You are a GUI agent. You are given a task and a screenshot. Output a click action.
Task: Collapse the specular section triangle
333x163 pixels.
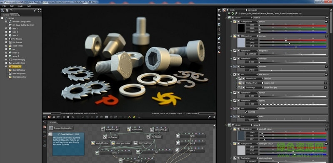(x=238, y=36)
